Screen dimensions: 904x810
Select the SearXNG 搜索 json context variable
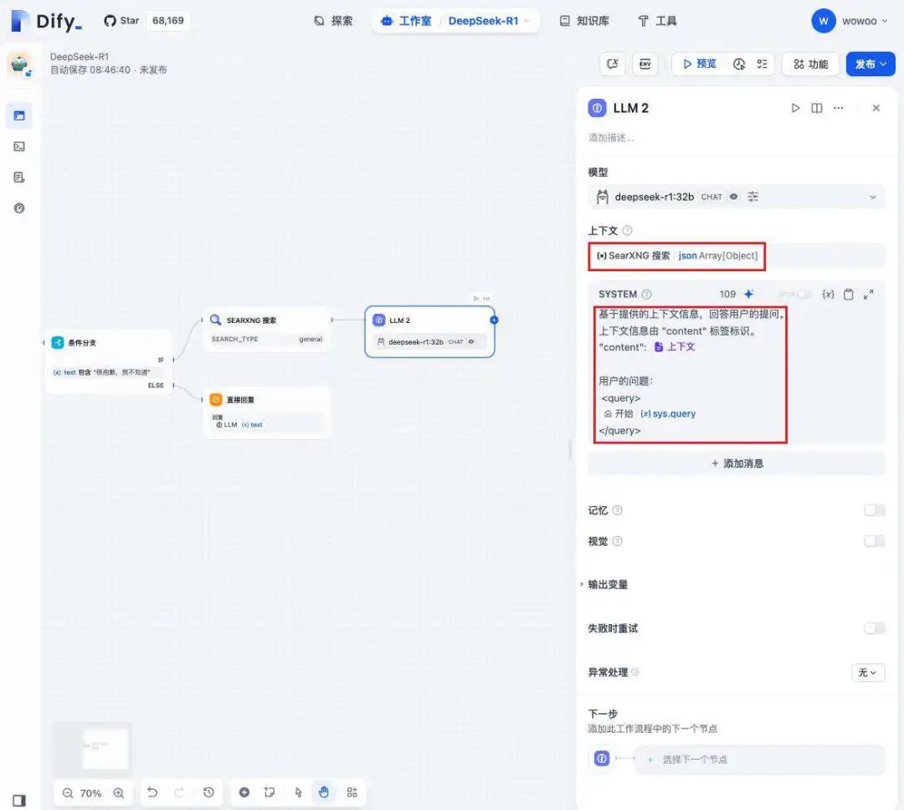(677, 255)
